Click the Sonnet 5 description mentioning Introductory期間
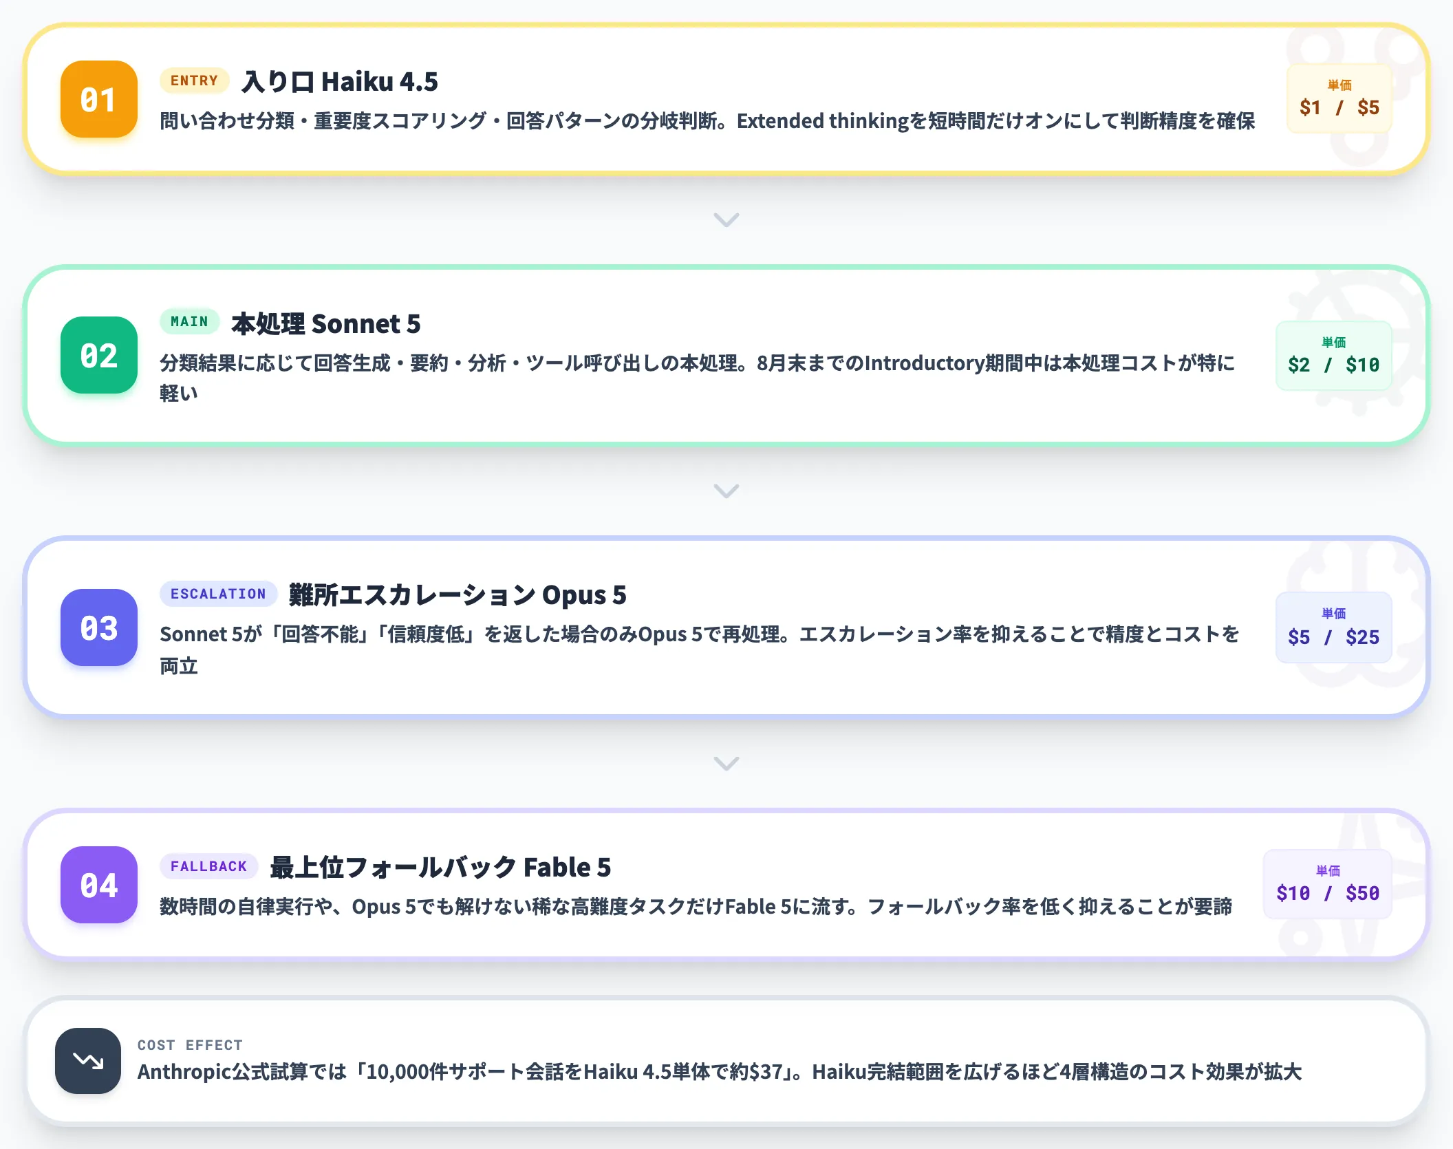Screen dimensions: 1453x1149 698,378
